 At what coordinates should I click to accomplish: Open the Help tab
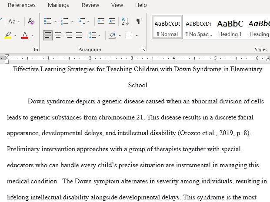(x=141, y=5)
